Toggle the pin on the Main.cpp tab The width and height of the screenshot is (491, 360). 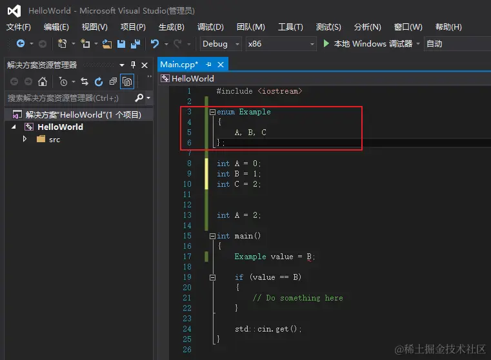[x=208, y=65]
